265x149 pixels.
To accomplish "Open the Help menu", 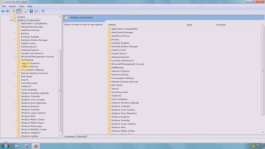I will coord(30,6).
